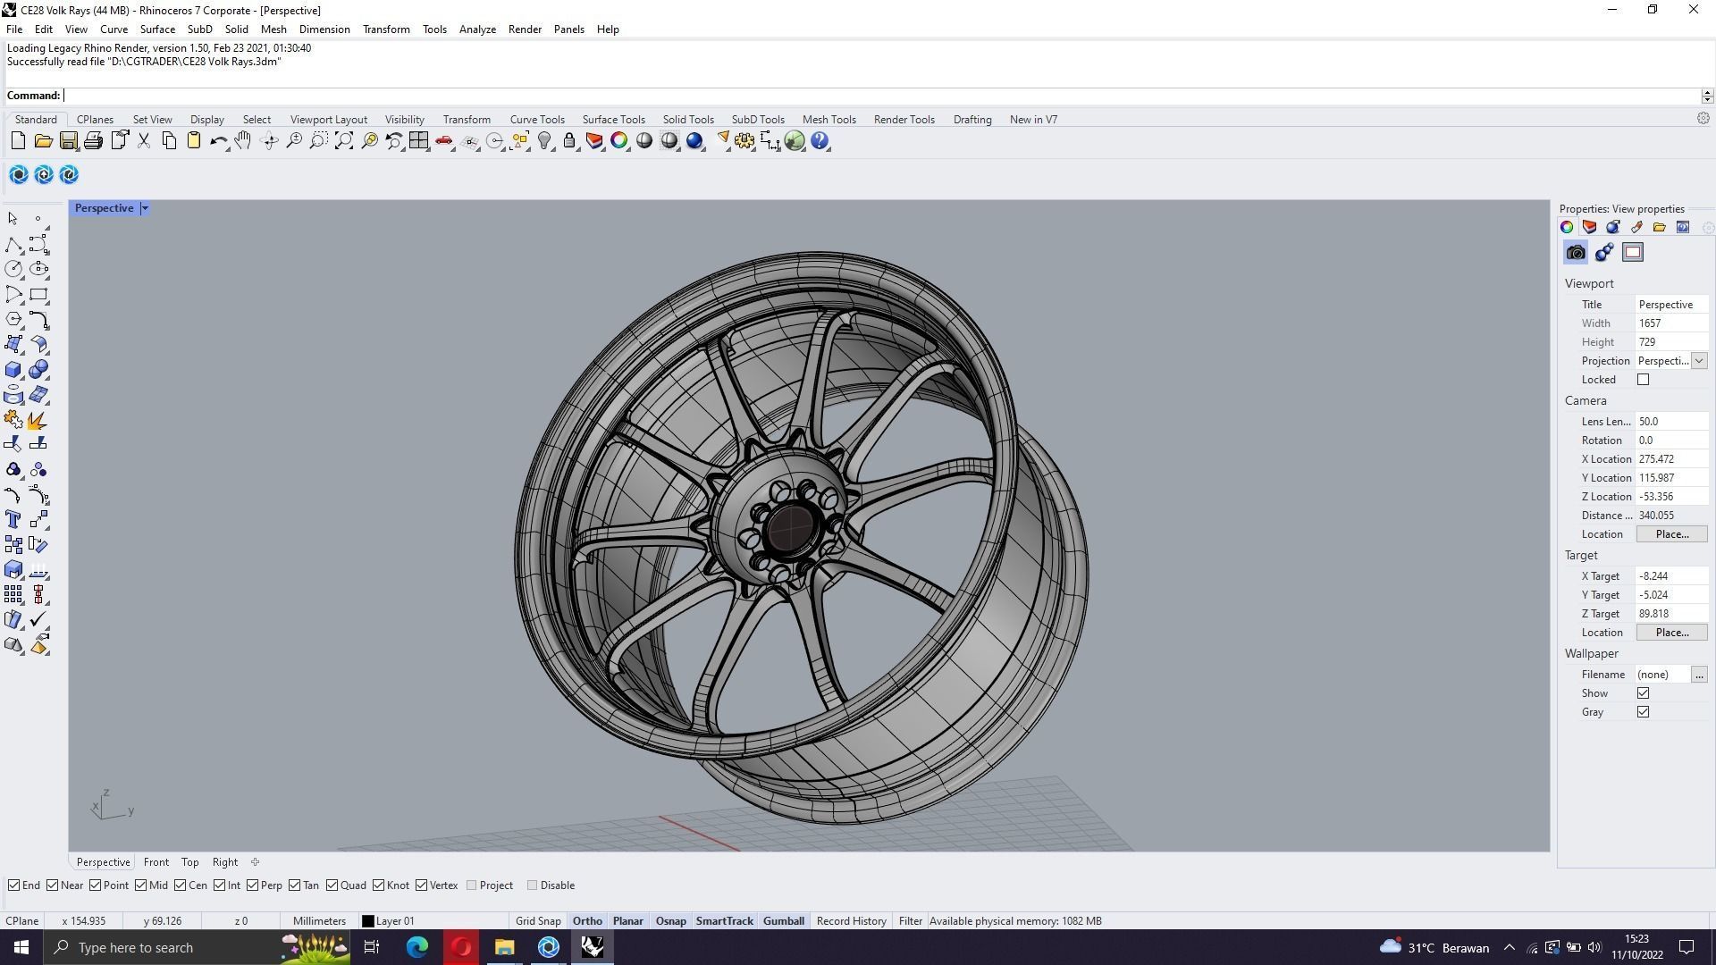Open the File menu
This screenshot has width=1716, height=965.
click(x=14, y=29)
